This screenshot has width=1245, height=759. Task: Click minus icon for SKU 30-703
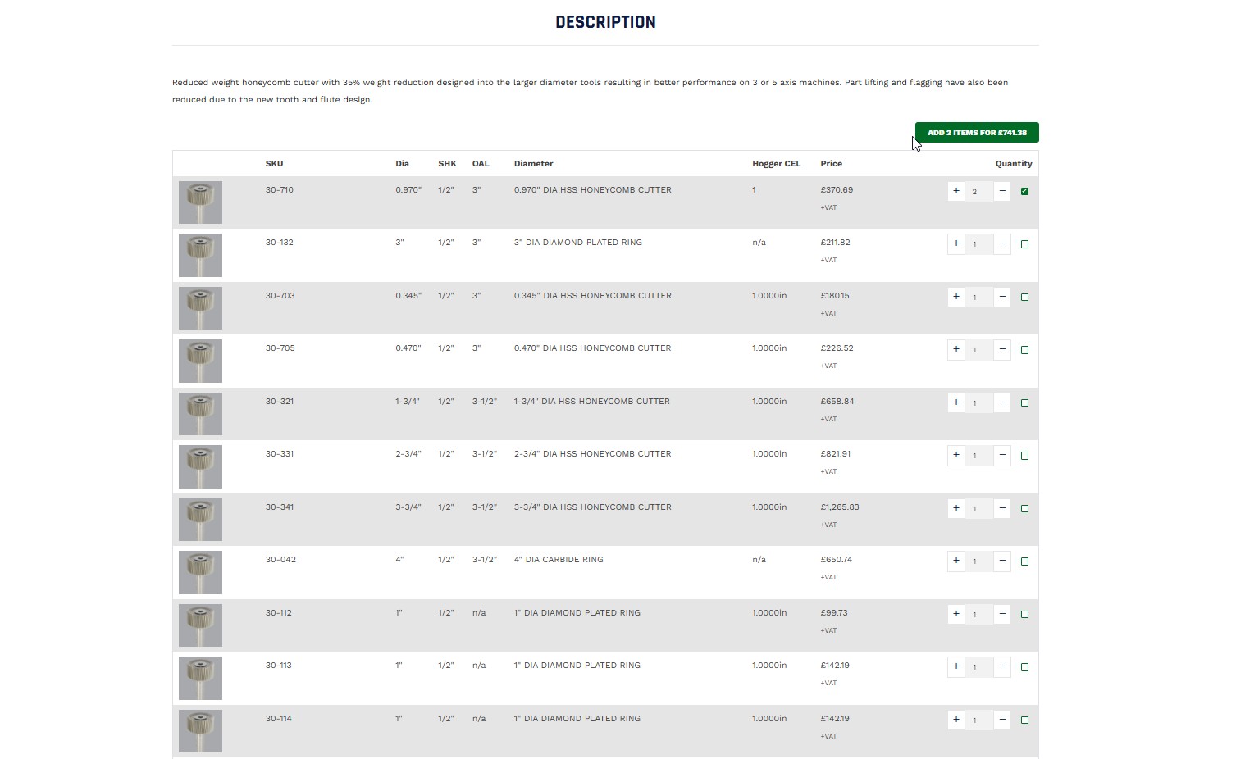1002,297
